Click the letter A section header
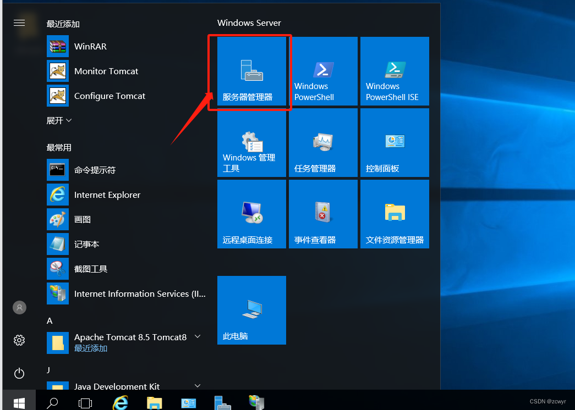Image resolution: width=575 pixels, height=410 pixels. click(x=50, y=321)
